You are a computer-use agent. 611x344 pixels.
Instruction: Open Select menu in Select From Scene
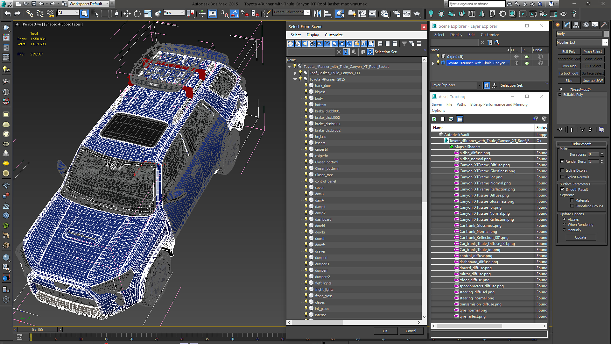(x=295, y=35)
